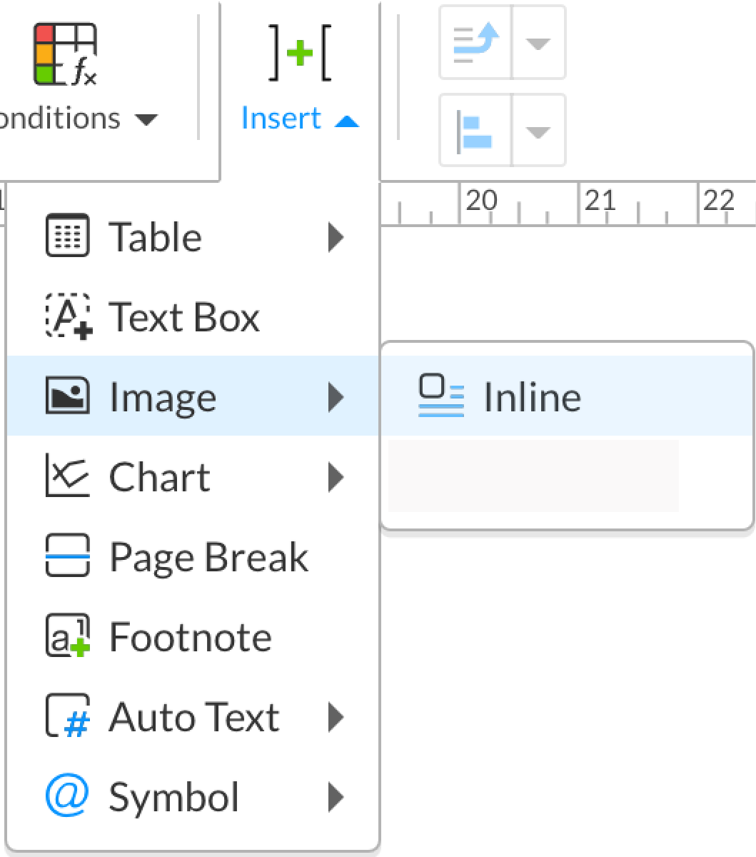756x857 pixels.
Task: Click the Table grid icon
Action: coord(67,236)
